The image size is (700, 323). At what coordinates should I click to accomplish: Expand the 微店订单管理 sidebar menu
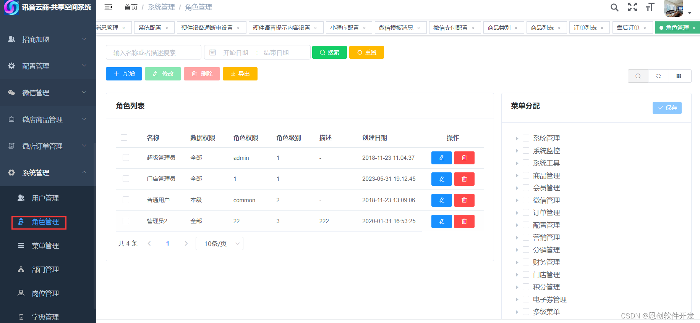pyautogui.click(x=48, y=146)
